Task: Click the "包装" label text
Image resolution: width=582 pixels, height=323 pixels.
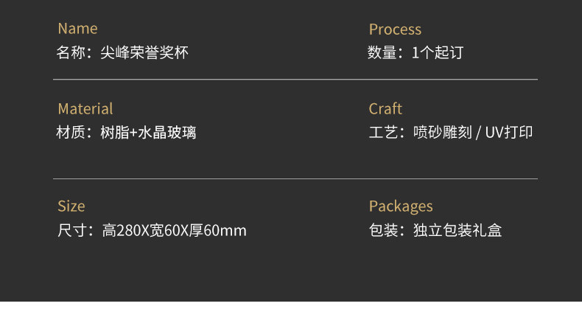Action: 382,231
